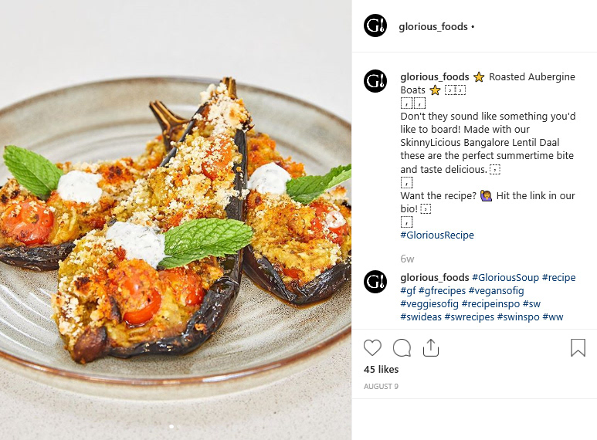Share the post using the share icon
The height and width of the screenshot is (440, 597).
click(x=431, y=347)
